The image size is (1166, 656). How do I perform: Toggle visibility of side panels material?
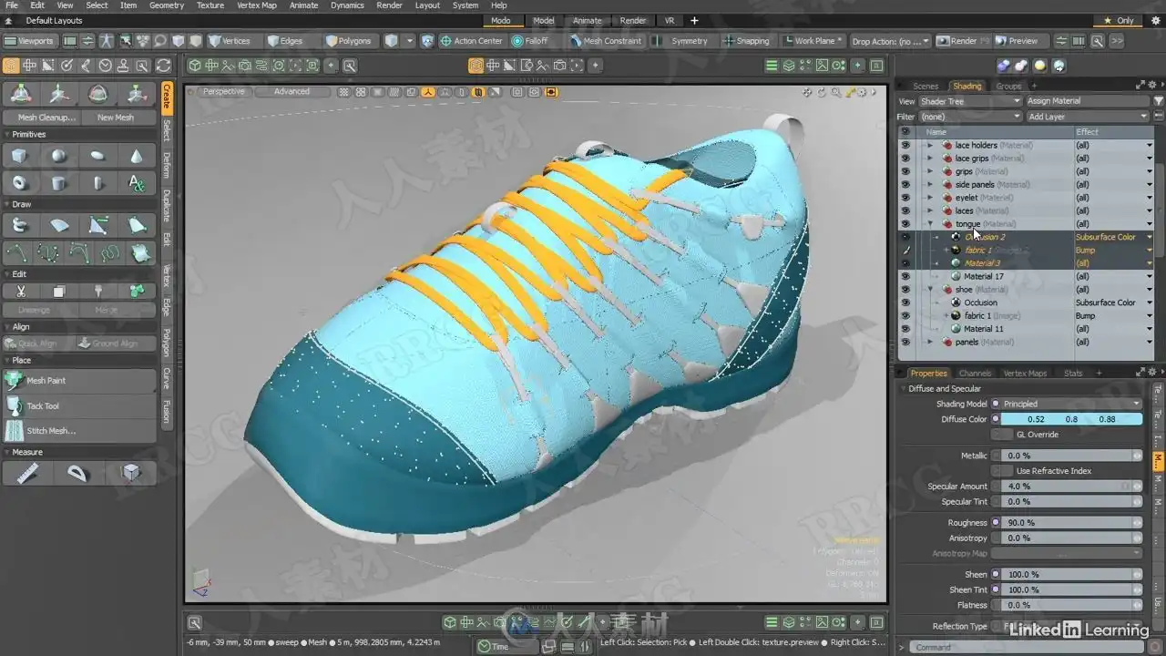(905, 184)
